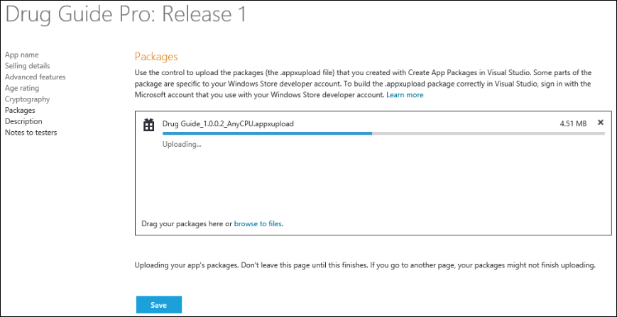Open the App name section
The image size is (617, 317).
[x=22, y=55]
